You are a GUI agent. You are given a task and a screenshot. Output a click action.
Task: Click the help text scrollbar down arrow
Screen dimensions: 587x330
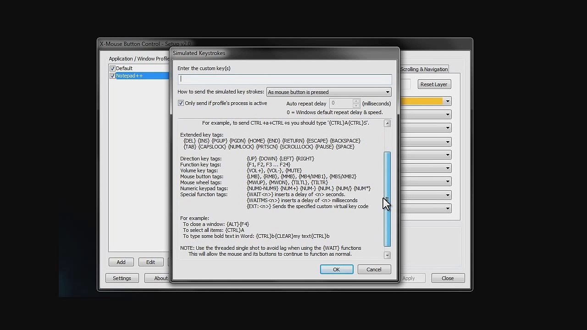pyautogui.click(x=388, y=255)
